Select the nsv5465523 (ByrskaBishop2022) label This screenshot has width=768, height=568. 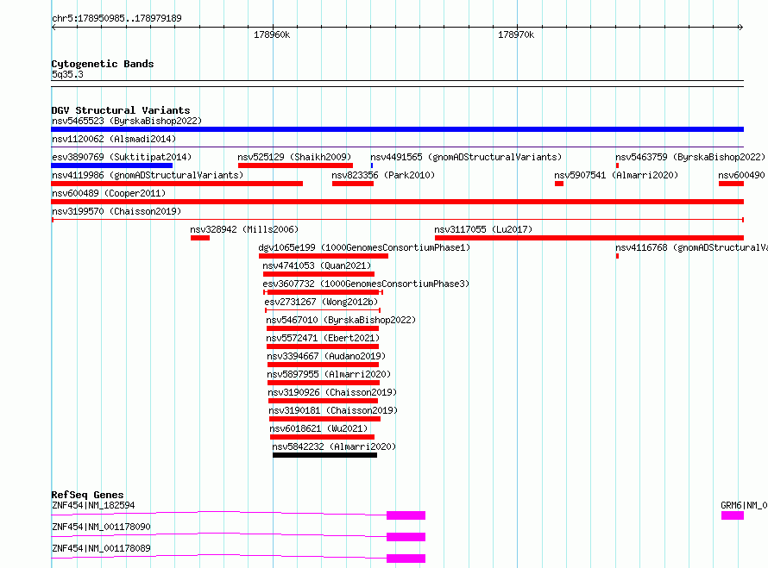coord(127,121)
